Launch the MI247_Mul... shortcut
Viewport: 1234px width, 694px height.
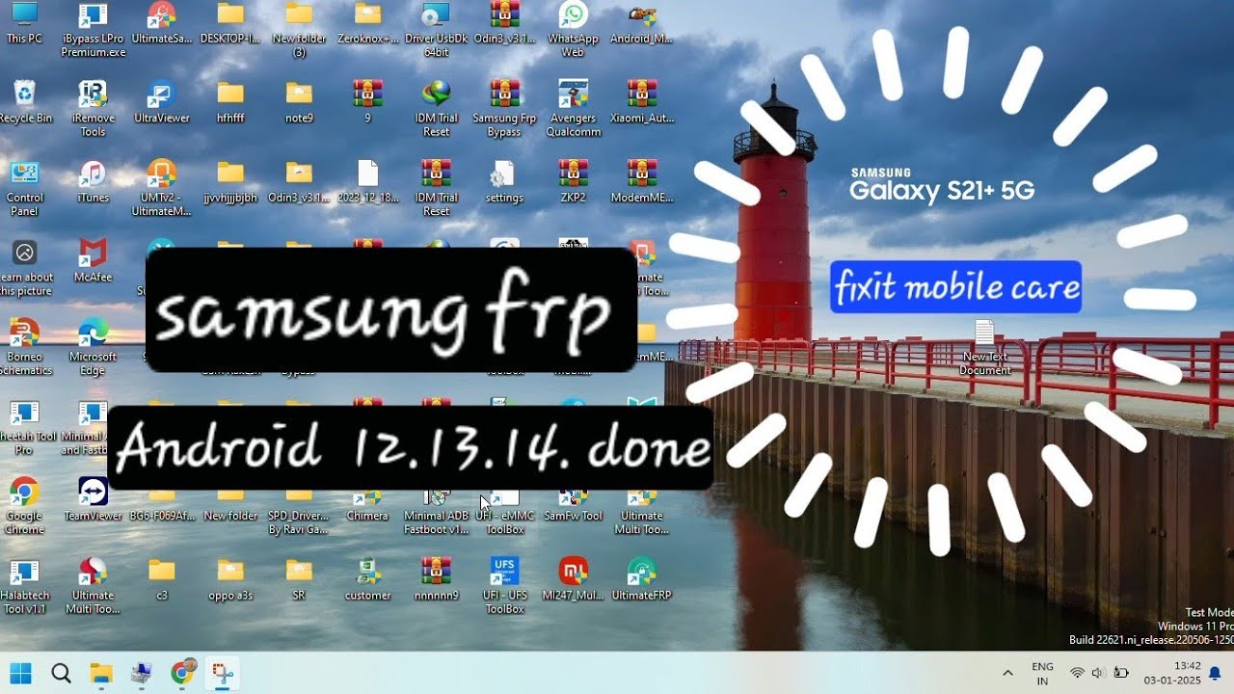coord(573,579)
